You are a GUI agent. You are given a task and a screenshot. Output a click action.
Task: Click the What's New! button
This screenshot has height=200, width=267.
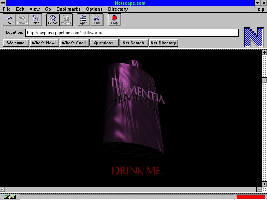pos(44,43)
